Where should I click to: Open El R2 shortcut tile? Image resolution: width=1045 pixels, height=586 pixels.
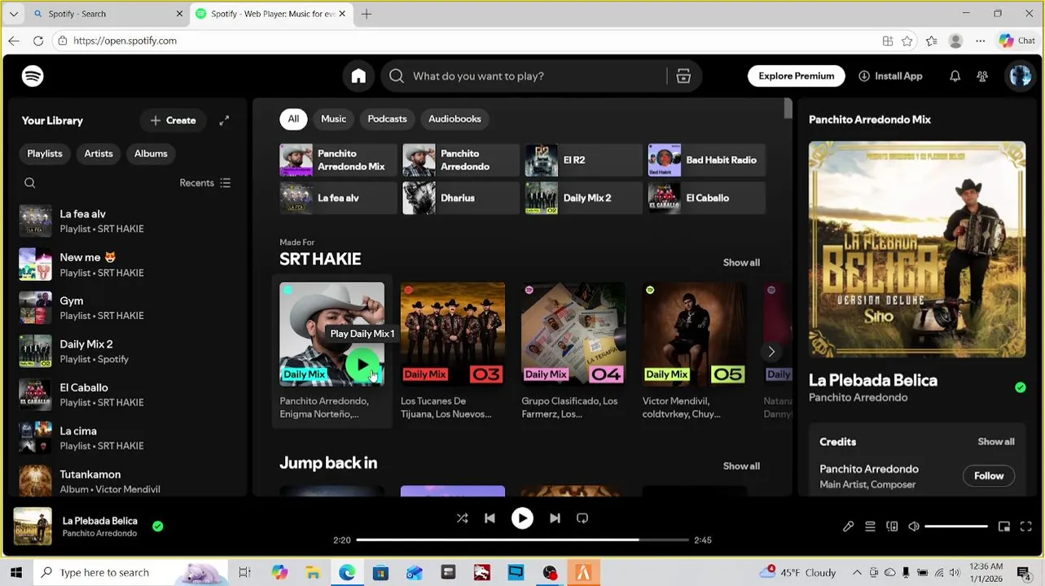[x=584, y=160]
